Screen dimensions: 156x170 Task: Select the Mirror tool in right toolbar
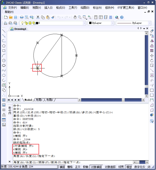point(152,41)
